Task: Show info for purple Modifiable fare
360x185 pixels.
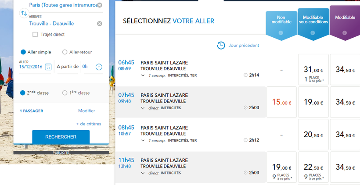Action: [x=344, y=33]
